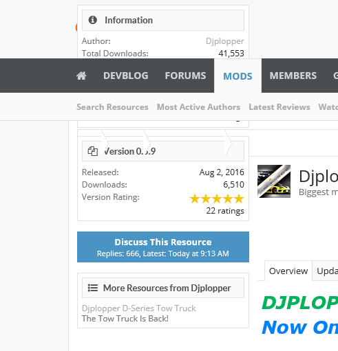Open the FORUMS menu item

185,76
